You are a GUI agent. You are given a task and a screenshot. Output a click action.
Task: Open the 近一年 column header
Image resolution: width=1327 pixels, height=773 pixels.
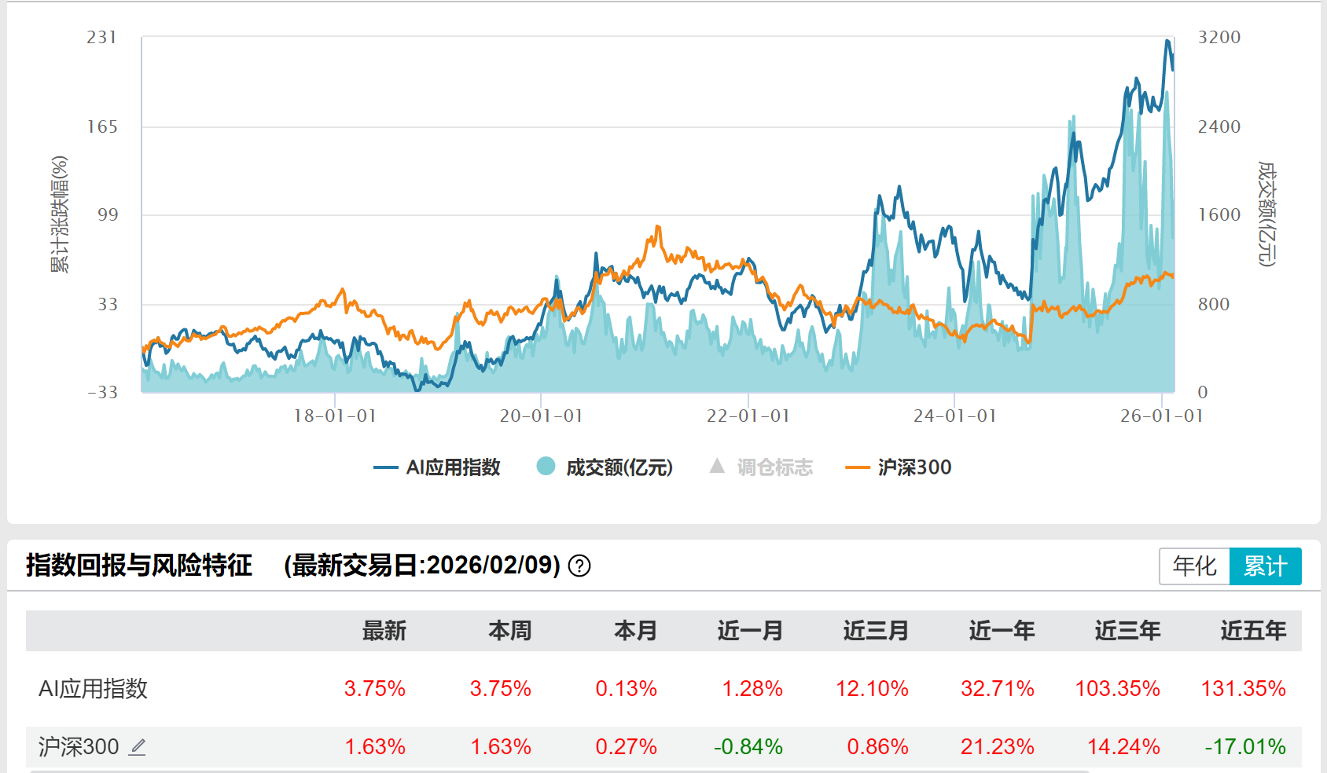(x=1002, y=631)
